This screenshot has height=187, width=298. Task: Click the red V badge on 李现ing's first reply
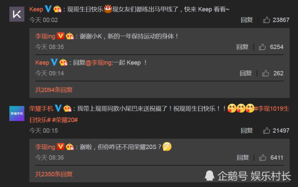[60, 36]
